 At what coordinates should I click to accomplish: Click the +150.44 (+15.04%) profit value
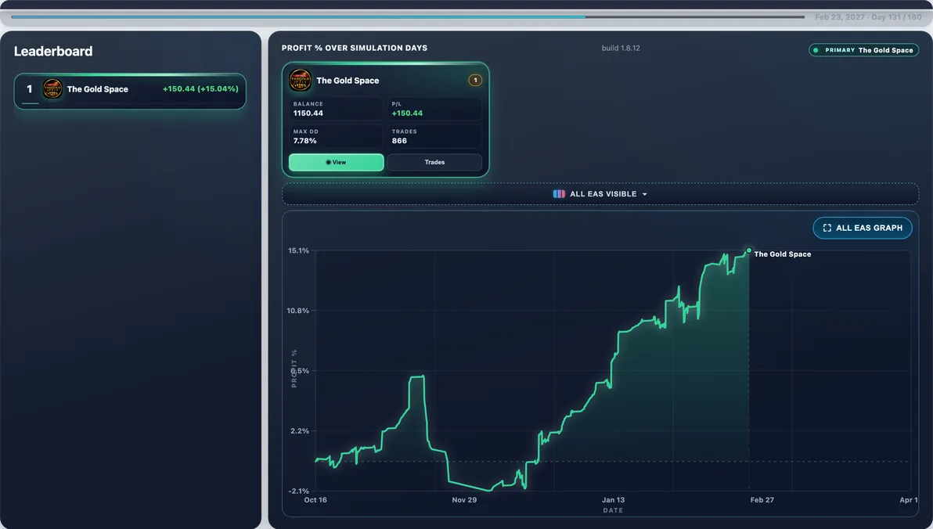[x=200, y=88]
